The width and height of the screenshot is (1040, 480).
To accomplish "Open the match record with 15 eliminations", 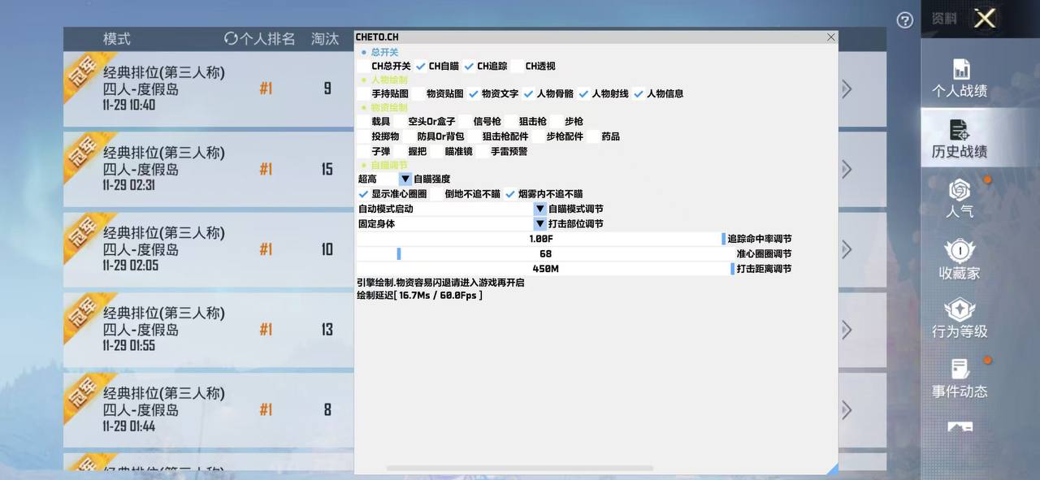I will click(x=203, y=169).
